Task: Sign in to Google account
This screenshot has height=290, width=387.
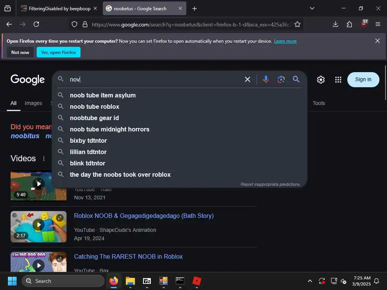Action: [363, 79]
